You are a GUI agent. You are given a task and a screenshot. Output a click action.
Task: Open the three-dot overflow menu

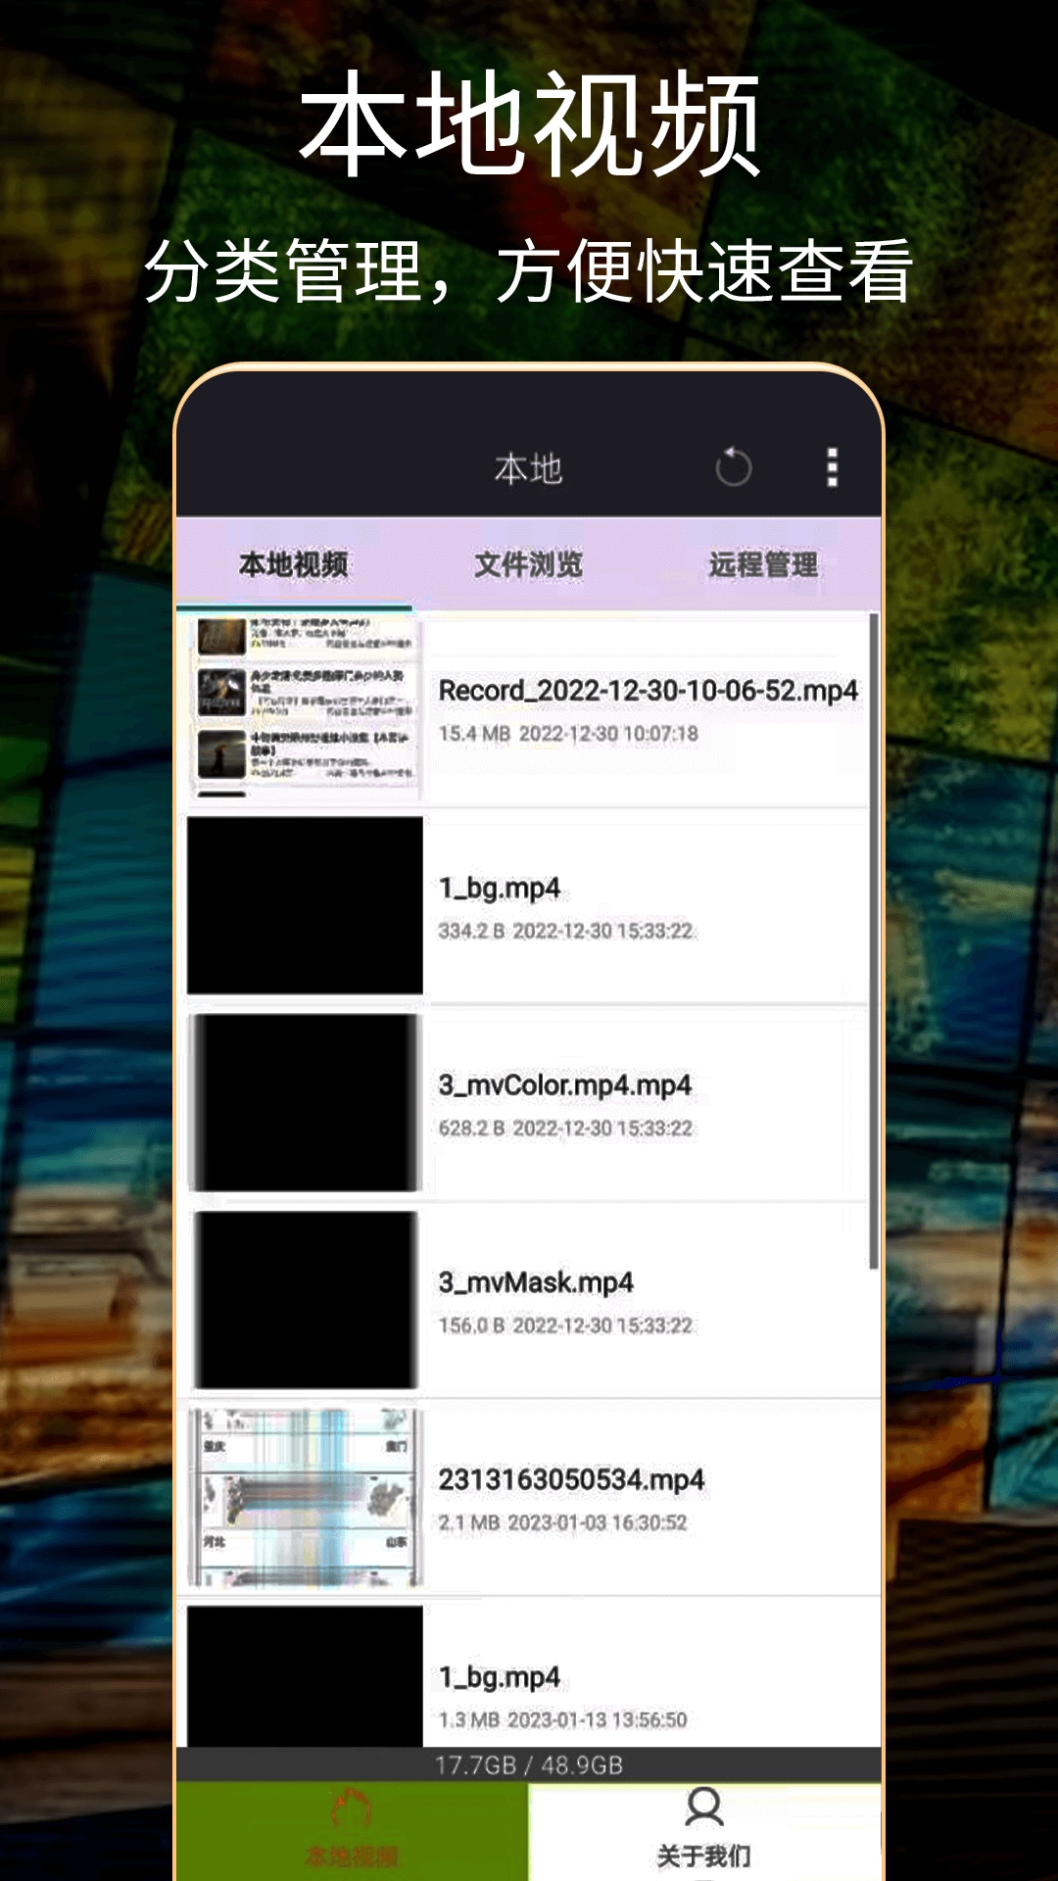coord(832,467)
